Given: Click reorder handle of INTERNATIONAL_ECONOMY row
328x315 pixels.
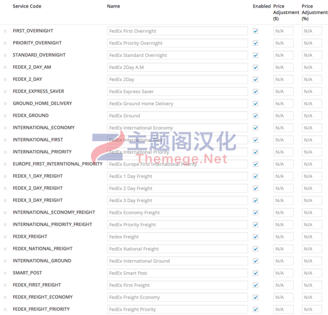Looking at the screenshot, I should (5, 128).
